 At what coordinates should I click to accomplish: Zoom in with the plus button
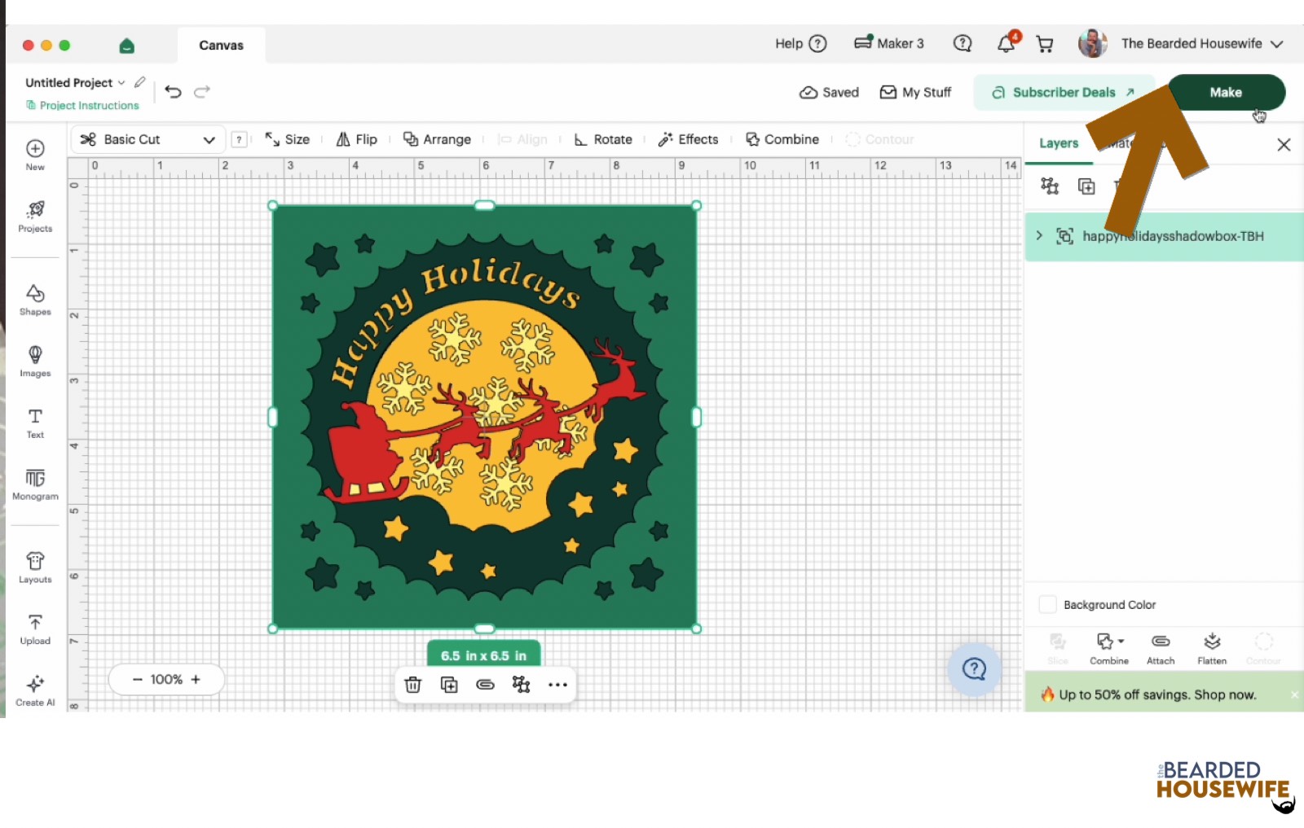[196, 679]
